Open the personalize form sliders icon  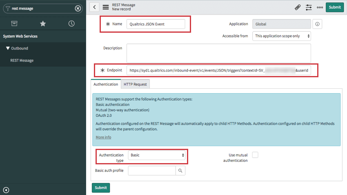tap(309, 7)
